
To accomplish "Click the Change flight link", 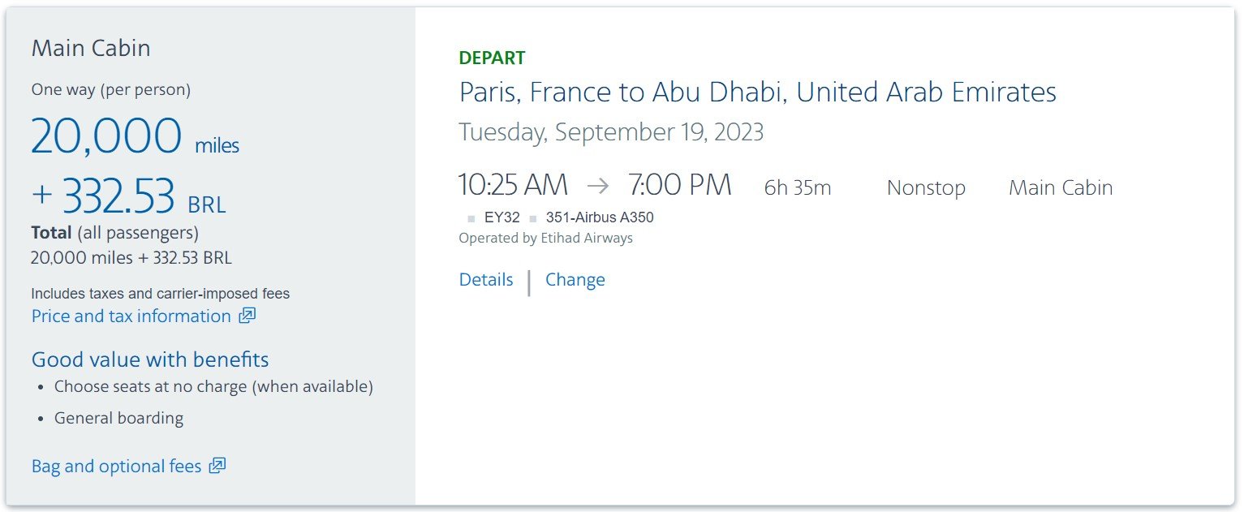I will (575, 279).
